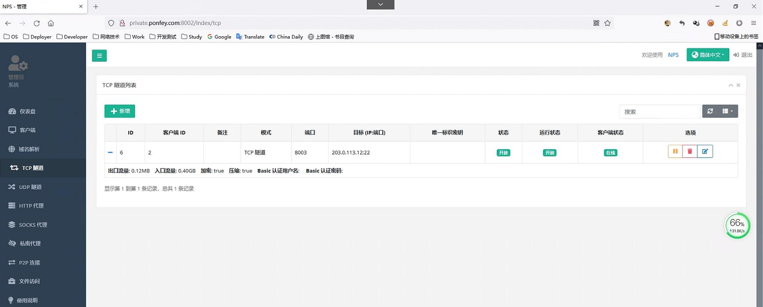Bookmark this page with the star icon
This screenshot has width=763, height=307.
[608, 23]
